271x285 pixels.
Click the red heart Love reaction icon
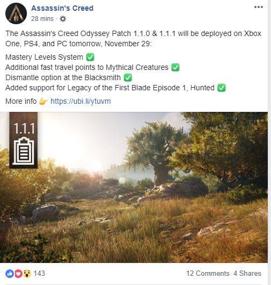point(18,274)
